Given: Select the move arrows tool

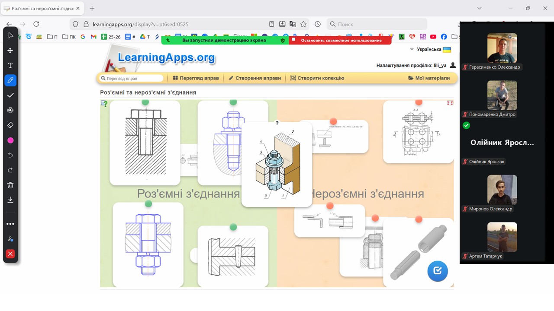Looking at the screenshot, I should tap(10, 51).
